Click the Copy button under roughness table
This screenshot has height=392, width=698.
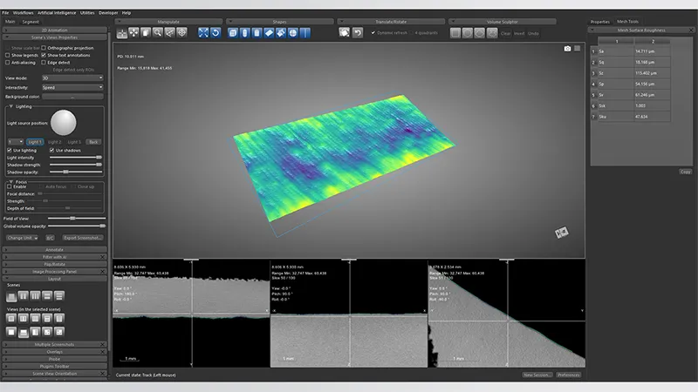point(686,172)
